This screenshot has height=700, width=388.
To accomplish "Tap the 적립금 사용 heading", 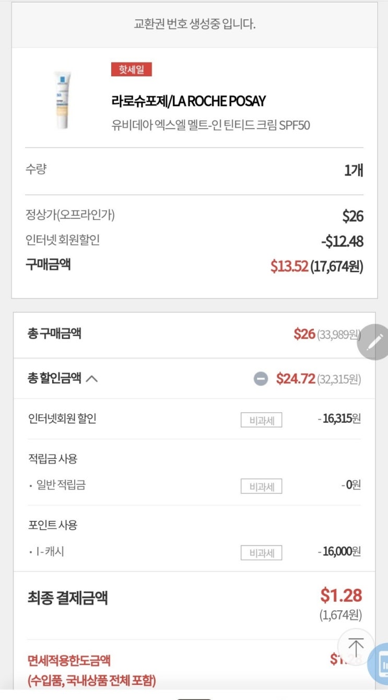I will point(53,459).
